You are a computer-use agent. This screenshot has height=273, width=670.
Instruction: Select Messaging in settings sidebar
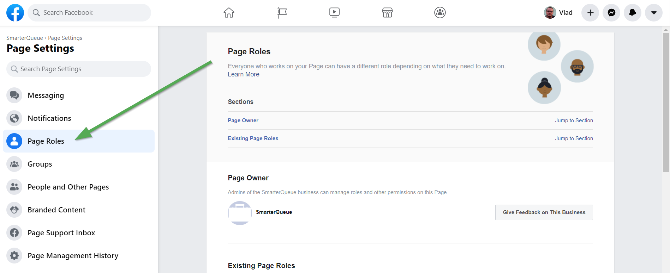click(x=79, y=95)
